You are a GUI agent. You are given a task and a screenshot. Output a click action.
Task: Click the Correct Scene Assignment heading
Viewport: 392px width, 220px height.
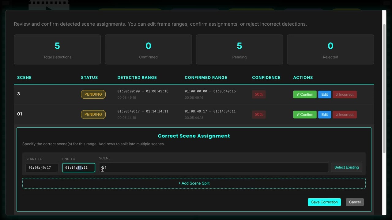[x=194, y=136]
